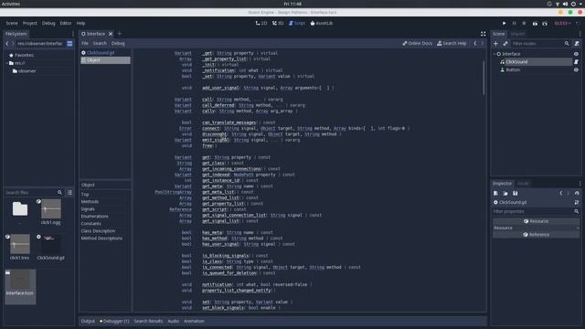The image size is (585, 329).
Task: Select the click1.ogg thumbnail
Action: pos(51,211)
